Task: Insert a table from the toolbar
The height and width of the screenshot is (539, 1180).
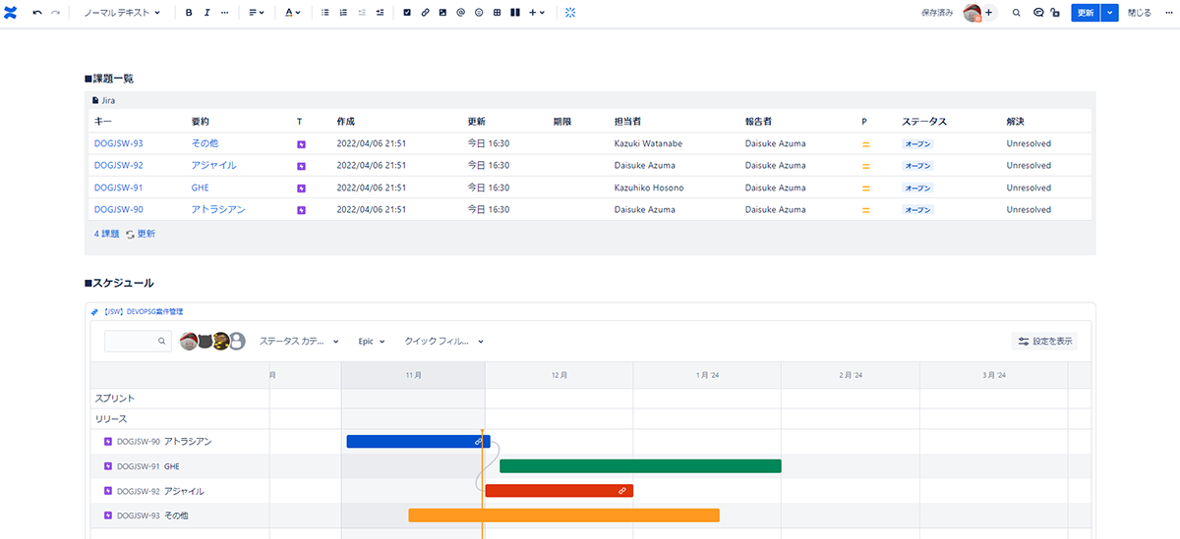Action: [497, 13]
